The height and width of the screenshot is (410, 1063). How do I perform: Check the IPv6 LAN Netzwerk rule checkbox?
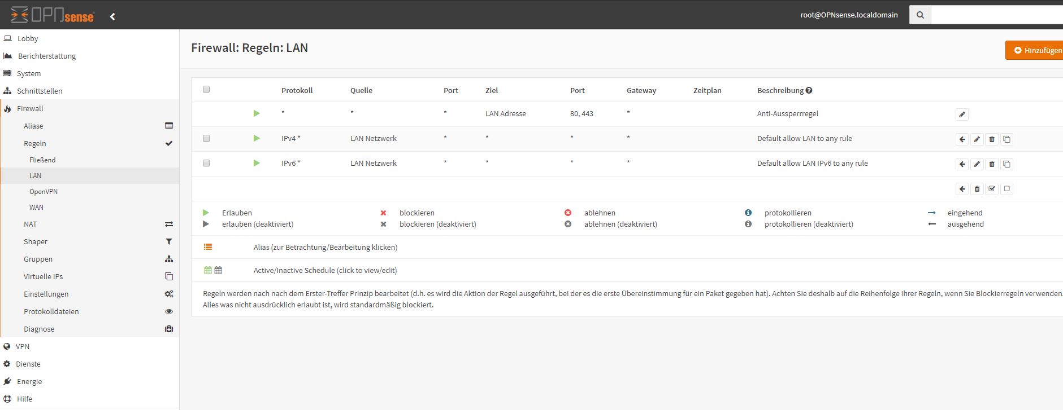pos(206,163)
